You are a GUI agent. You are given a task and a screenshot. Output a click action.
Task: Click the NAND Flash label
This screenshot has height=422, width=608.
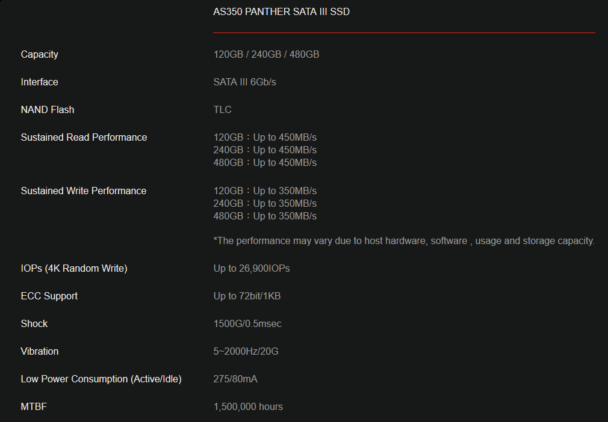tap(48, 109)
